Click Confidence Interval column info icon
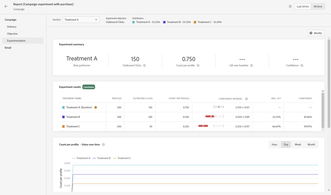331x195 pixels. (246, 99)
